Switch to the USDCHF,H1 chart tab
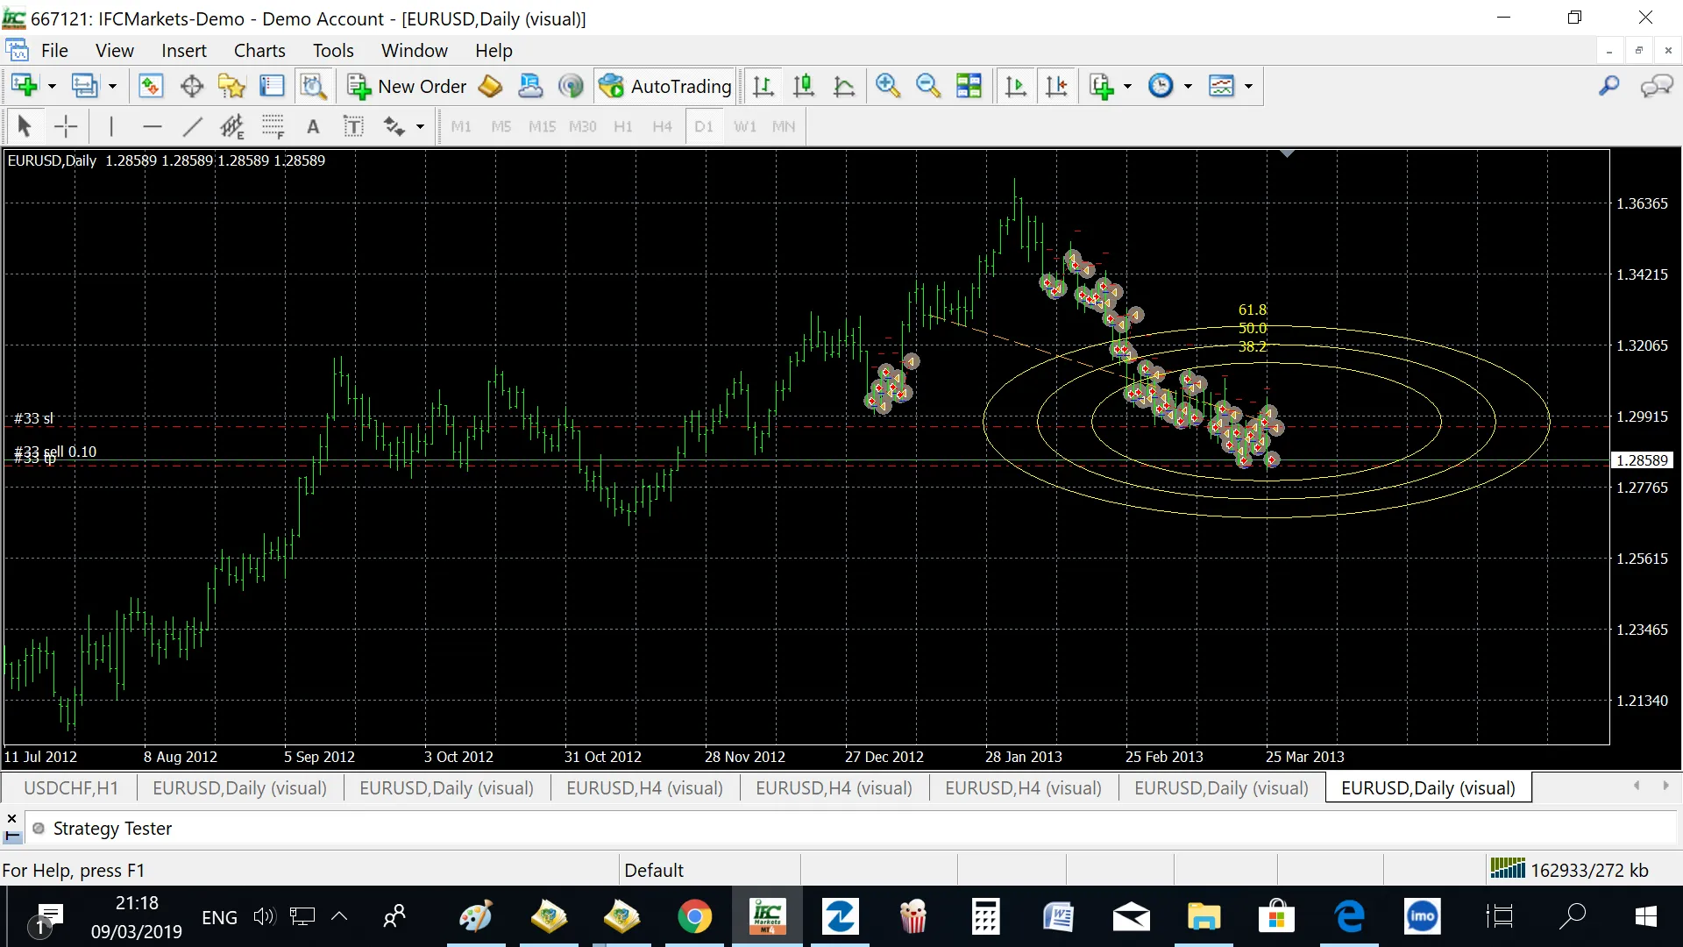1683x947 pixels. pos(70,787)
